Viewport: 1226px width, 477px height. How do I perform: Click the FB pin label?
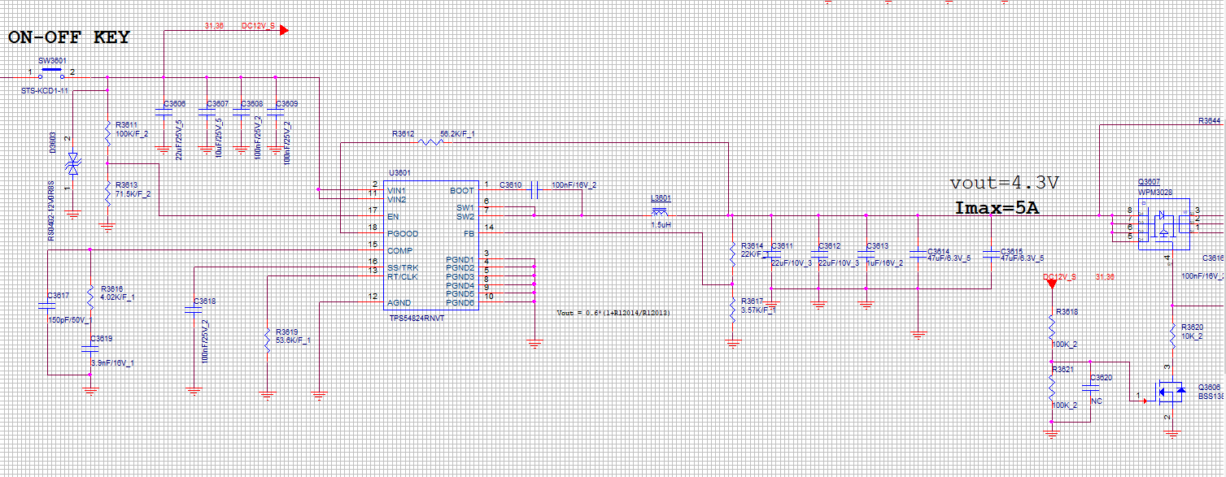pos(469,234)
